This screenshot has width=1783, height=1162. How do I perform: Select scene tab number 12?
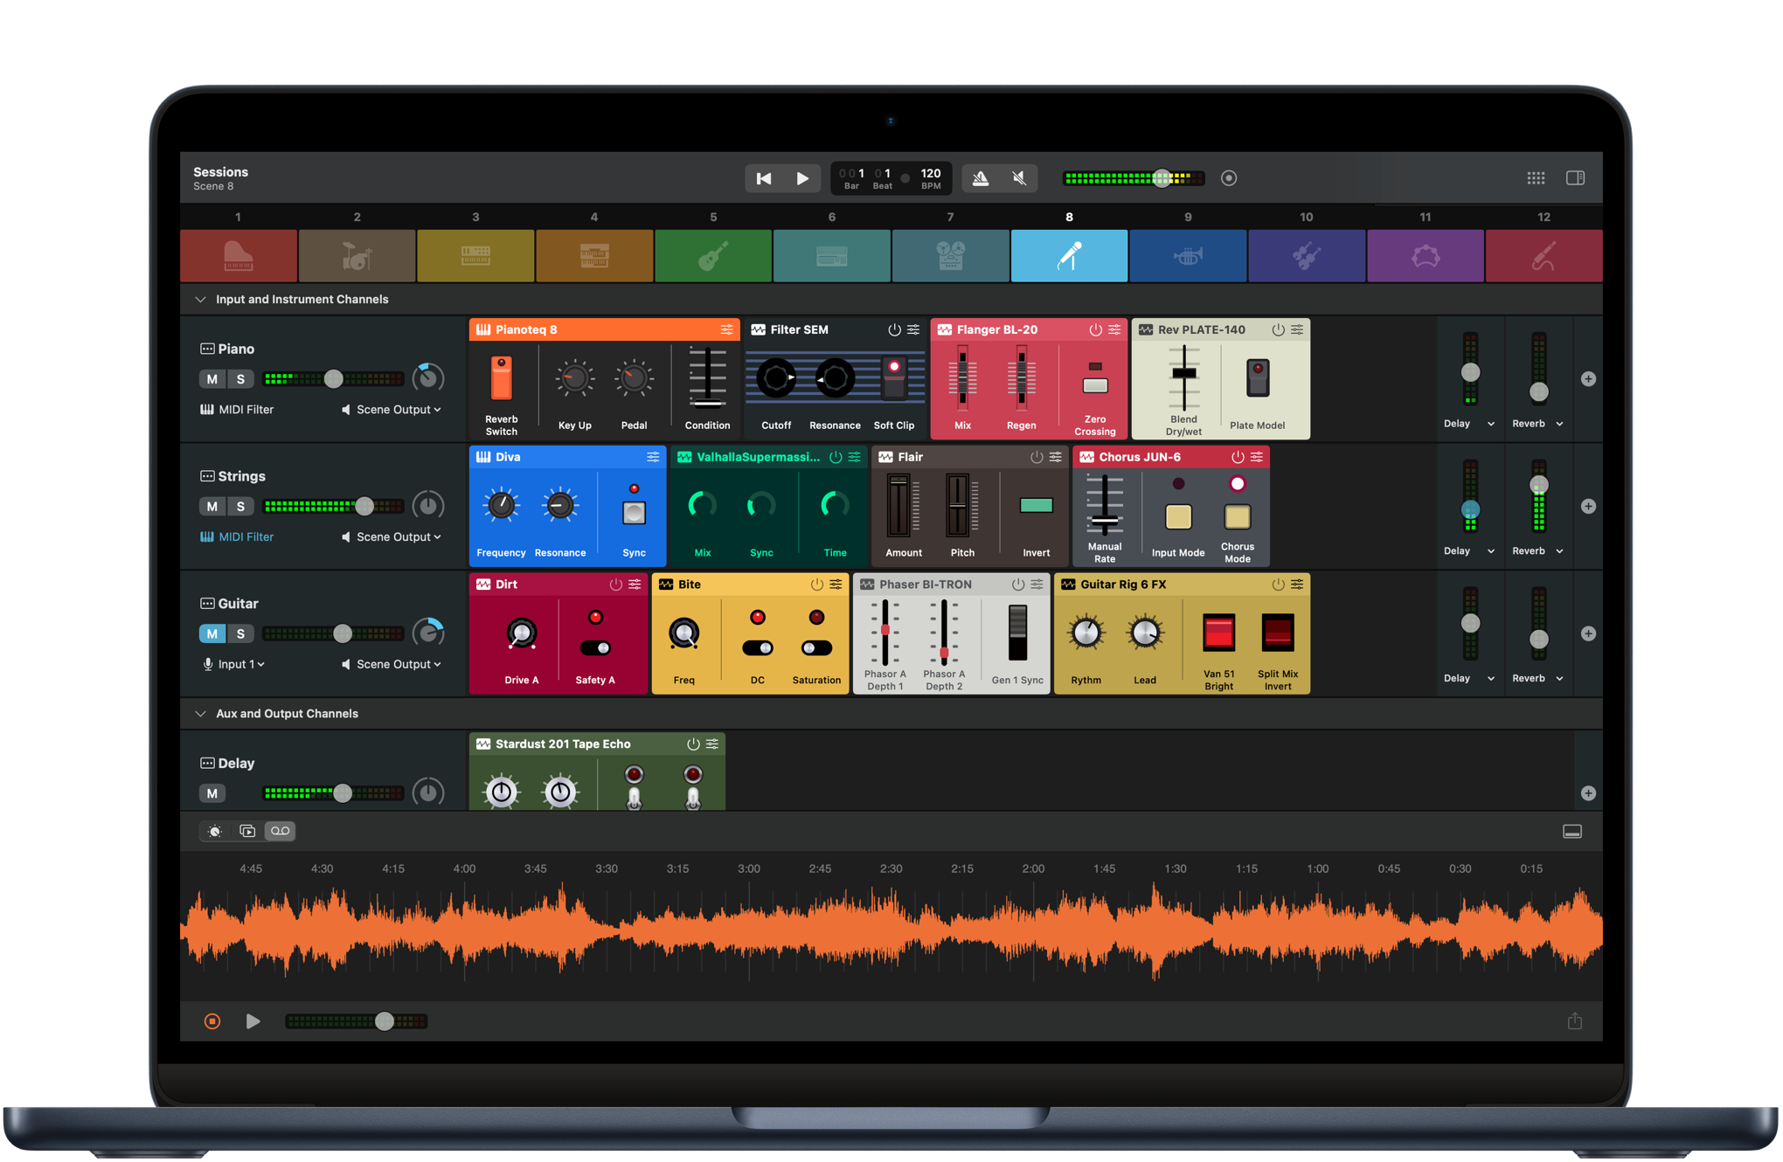1544,256
